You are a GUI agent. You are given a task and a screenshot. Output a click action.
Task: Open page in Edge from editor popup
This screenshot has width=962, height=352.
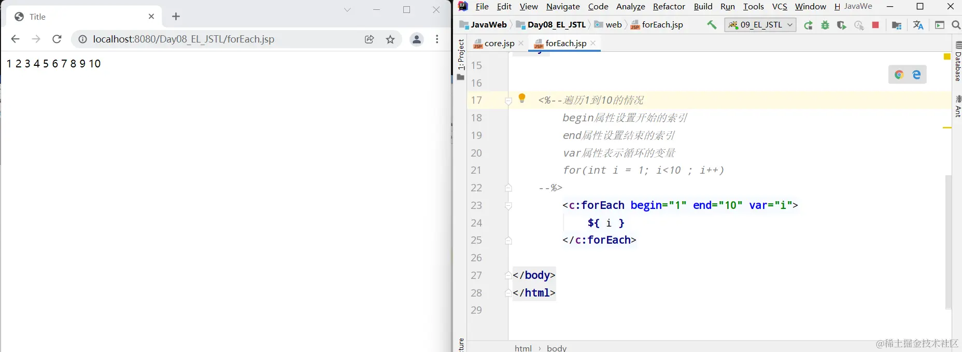click(x=916, y=75)
